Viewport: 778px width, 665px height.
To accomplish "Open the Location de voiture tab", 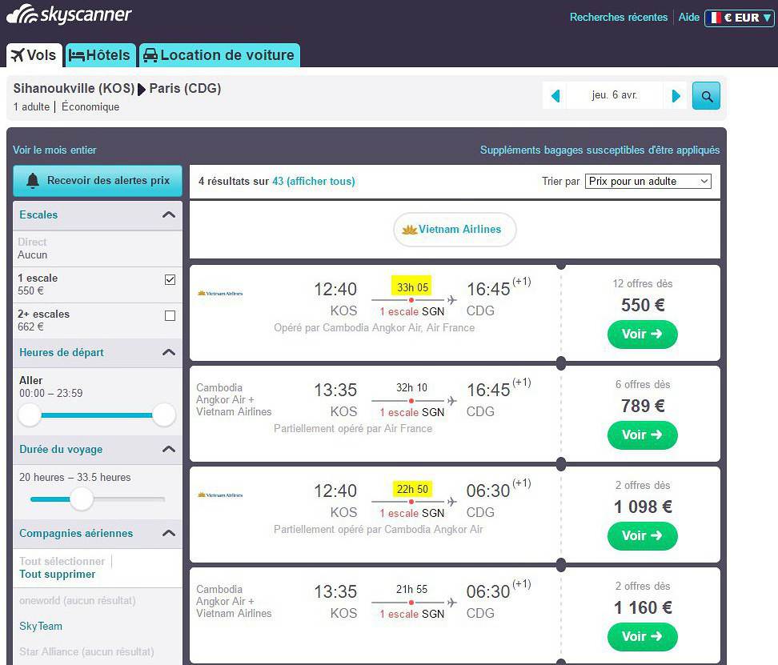I will pos(219,55).
